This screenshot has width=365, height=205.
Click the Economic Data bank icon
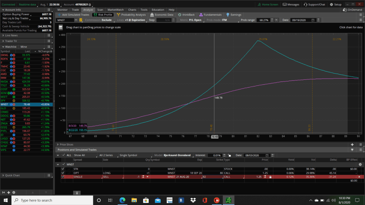pos(152,15)
